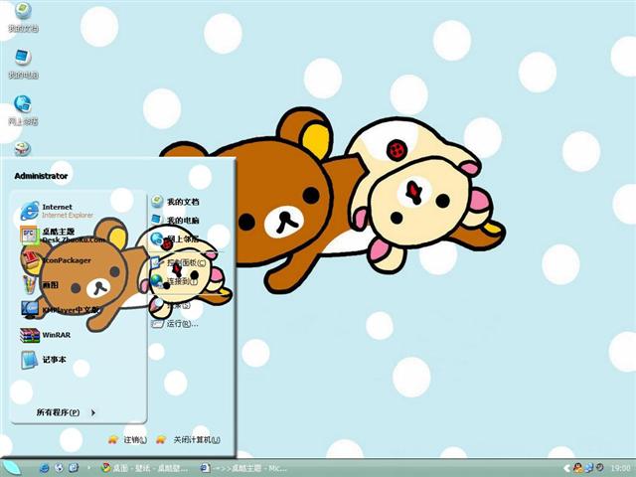Click 注销(L) log off button
636x477 pixels.
pos(128,439)
